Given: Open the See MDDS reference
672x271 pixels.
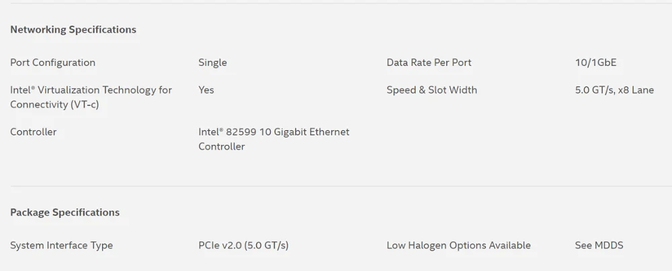Looking at the screenshot, I should click(x=599, y=246).
